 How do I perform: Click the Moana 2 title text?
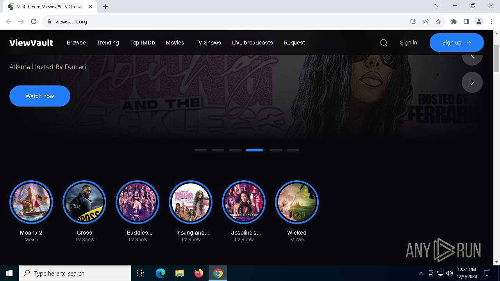coord(31,233)
